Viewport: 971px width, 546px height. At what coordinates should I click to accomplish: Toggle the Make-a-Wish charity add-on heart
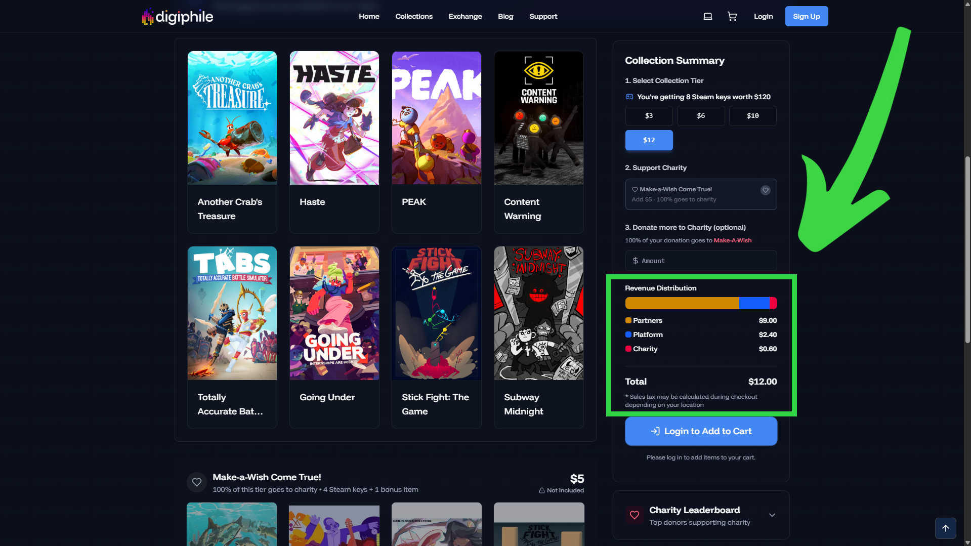coord(765,190)
